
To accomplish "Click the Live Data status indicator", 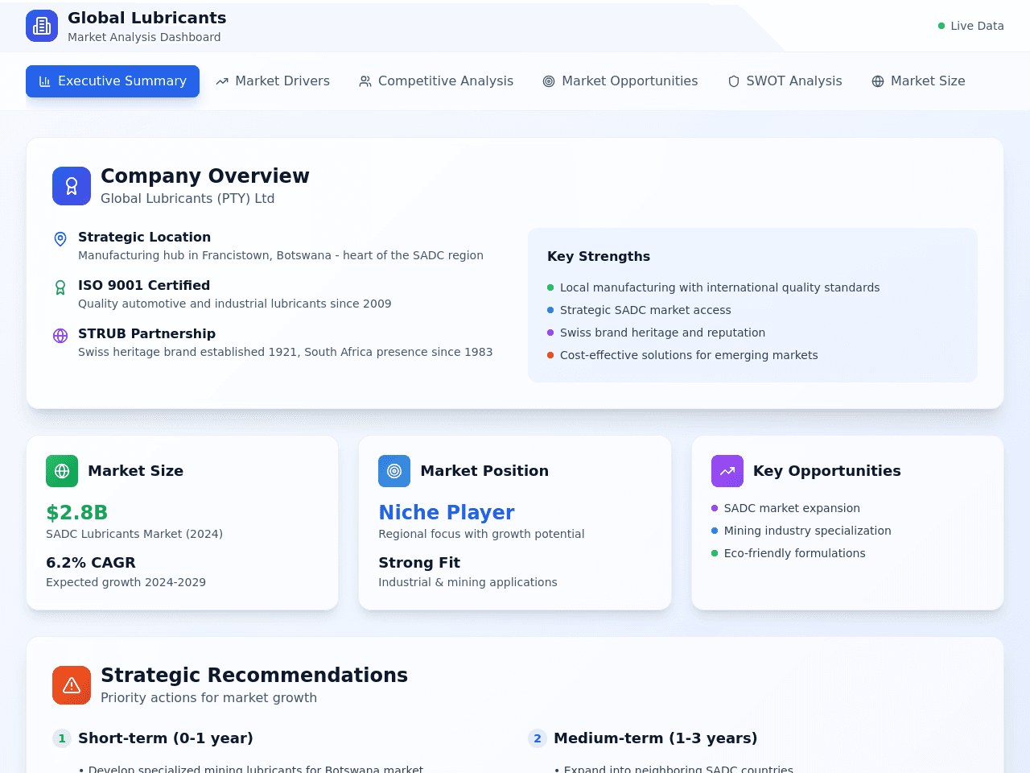I will tap(971, 26).
